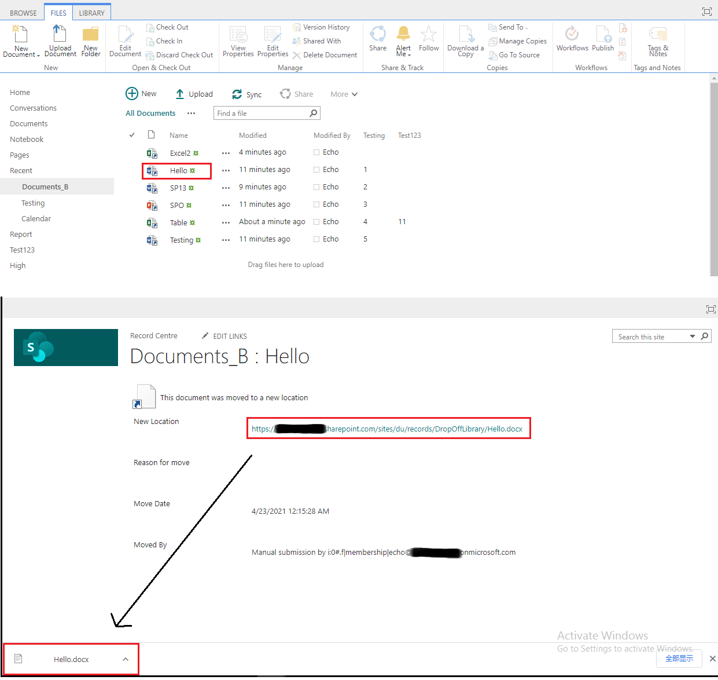Open the Workflows icon
718x680 pixels.
(x=572, y=36)
